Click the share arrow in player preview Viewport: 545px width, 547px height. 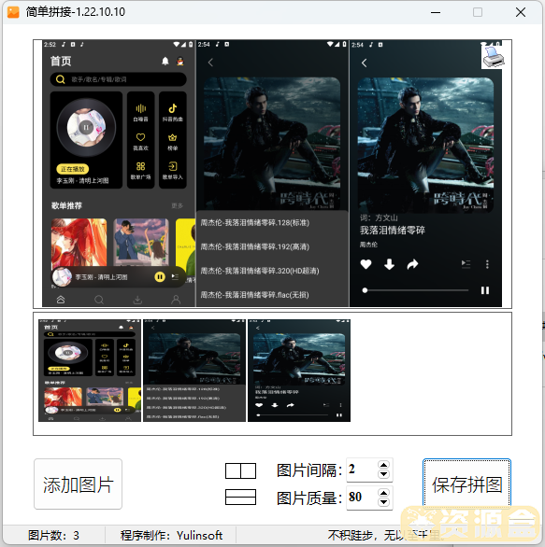tap(412, 264)
